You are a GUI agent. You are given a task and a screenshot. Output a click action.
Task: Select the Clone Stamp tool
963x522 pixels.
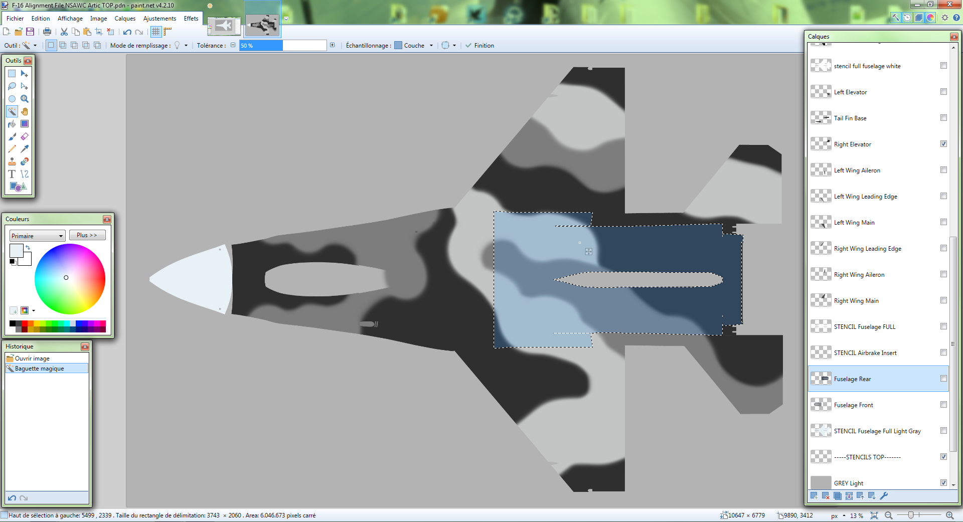(x=12, y=161)
